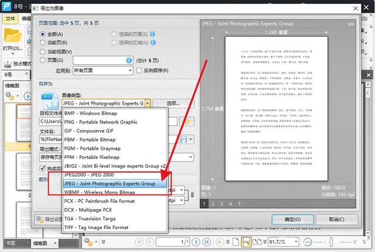Select the 当前页(R) radio option
Viewport: 375px width, 252px height.
point(43,43)
